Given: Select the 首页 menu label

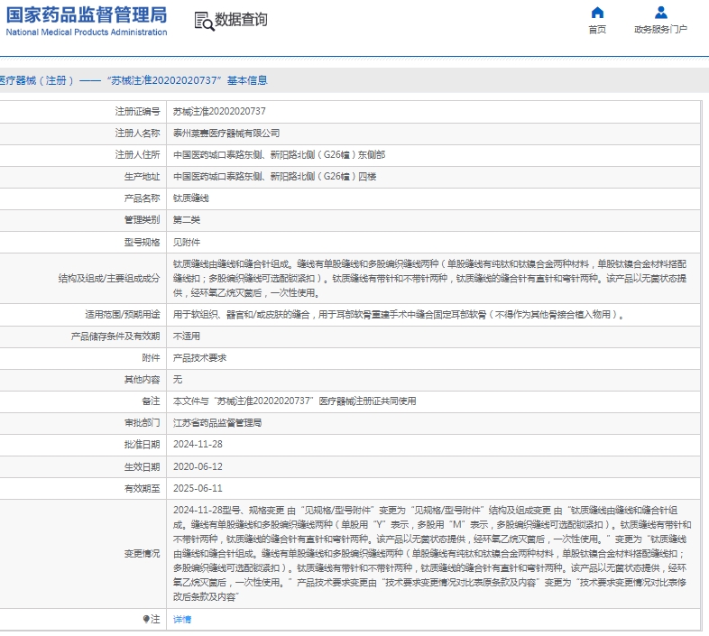Looking at the screenshot, I should coord(597,30).
